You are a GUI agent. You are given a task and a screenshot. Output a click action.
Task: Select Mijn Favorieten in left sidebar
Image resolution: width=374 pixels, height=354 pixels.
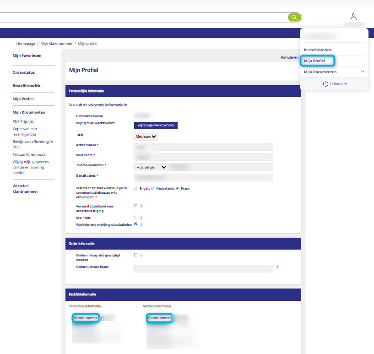[27, 55]
